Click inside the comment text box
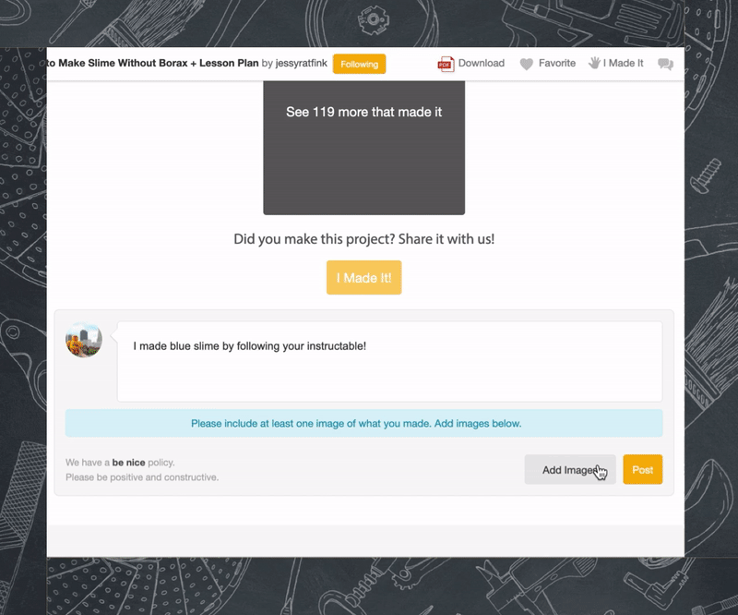Viewport: 738px width, 615px height. click(x=389, y=361)
